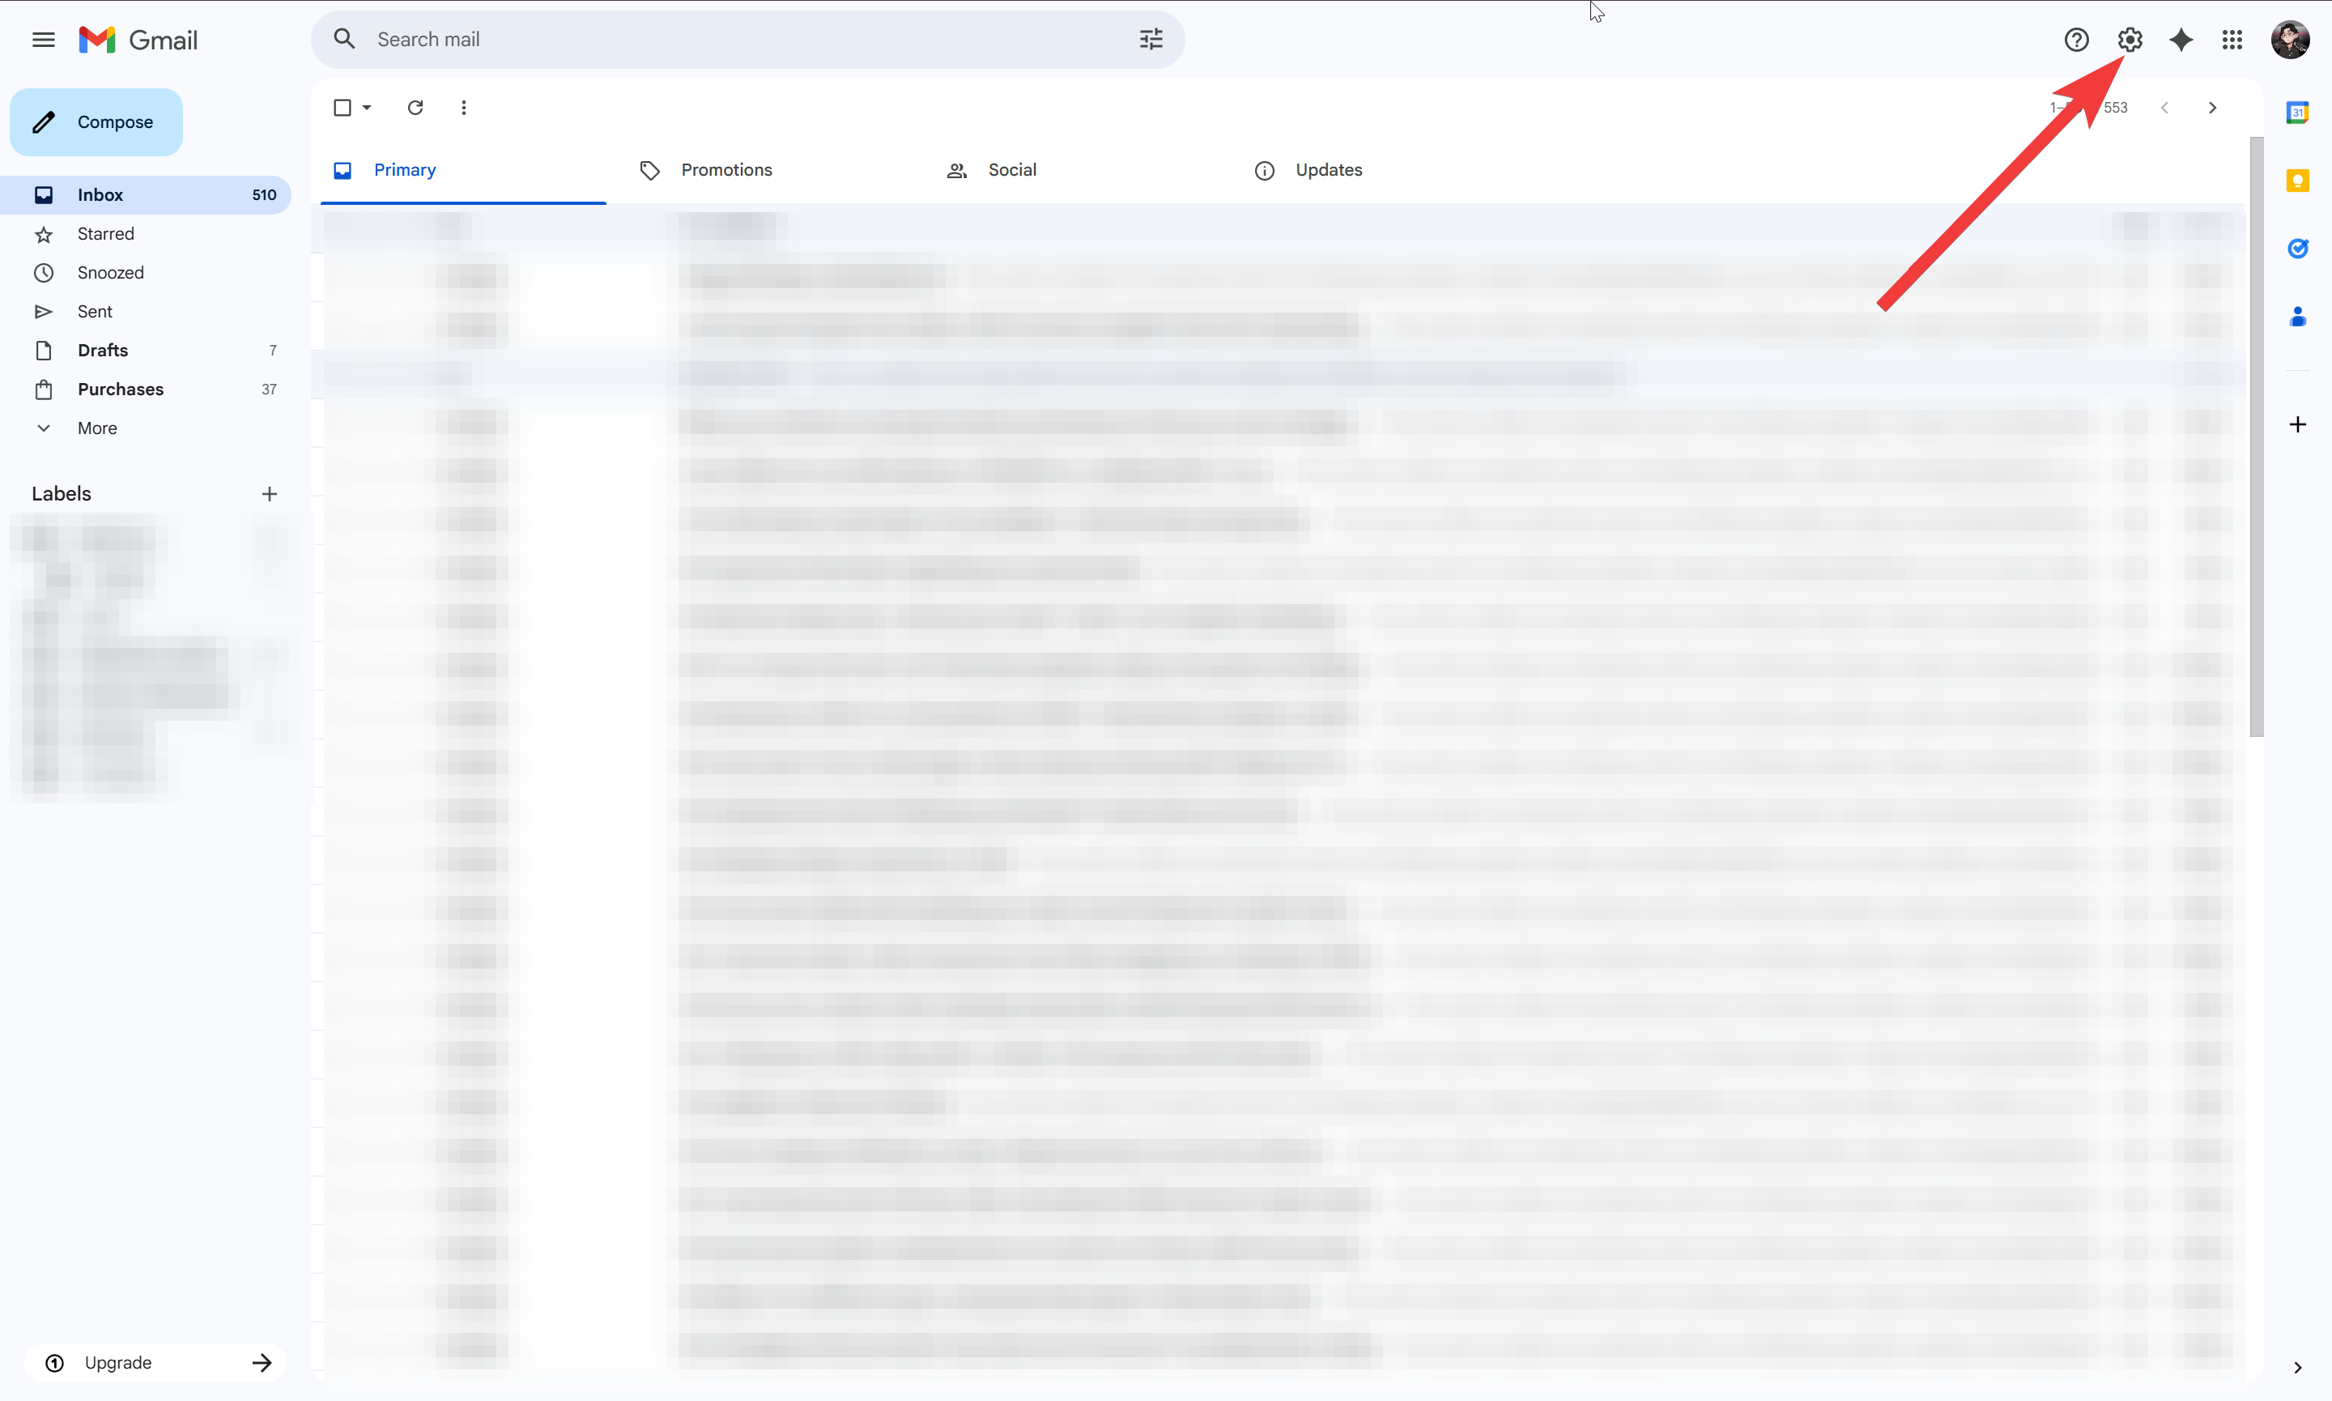Viewport: 2332px width, 1401px height.
Task: Click into the Search mail field
Action: click(736, 40)
